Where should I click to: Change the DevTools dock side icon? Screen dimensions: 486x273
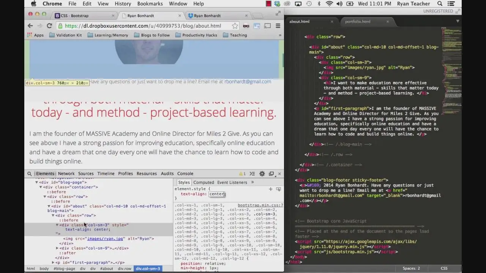tap(271, 174)
